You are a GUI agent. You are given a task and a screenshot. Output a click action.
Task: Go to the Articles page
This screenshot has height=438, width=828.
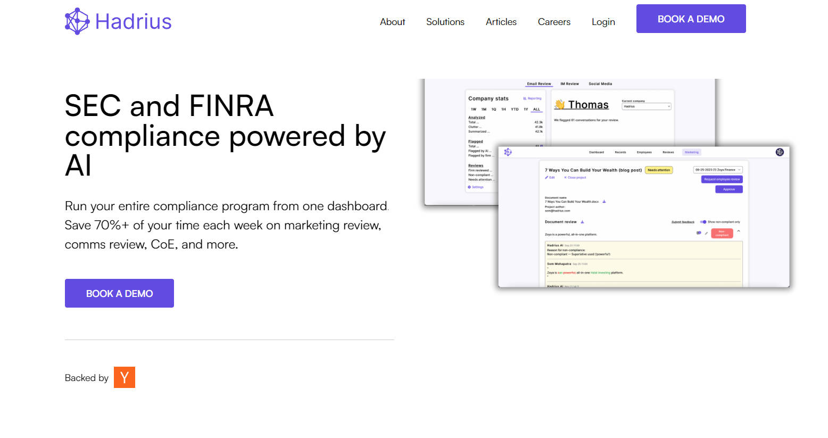pos(501,22)
